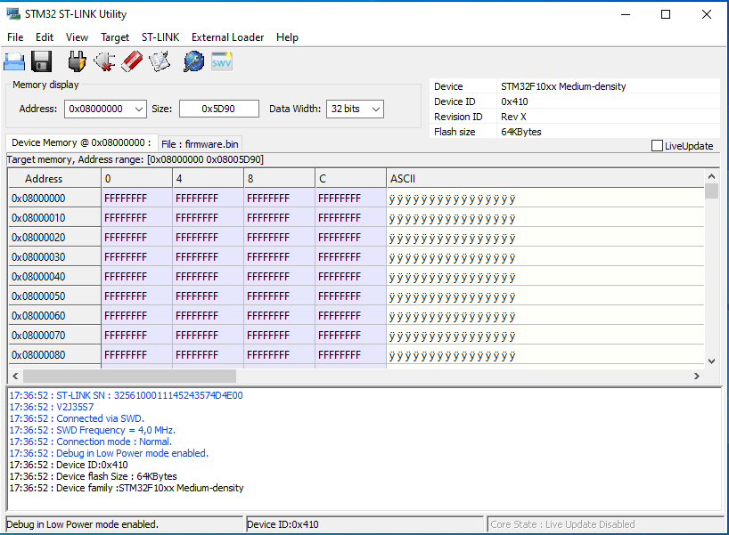The height and width of the screenshot is (535, 729).
Task: Click the horizontal scrollbar left arrow
Action: tap(15, 377)
